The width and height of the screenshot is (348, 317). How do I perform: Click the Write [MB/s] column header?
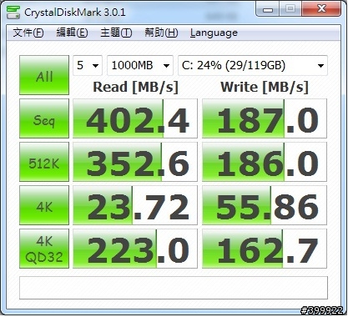click(x=265, y=88)
